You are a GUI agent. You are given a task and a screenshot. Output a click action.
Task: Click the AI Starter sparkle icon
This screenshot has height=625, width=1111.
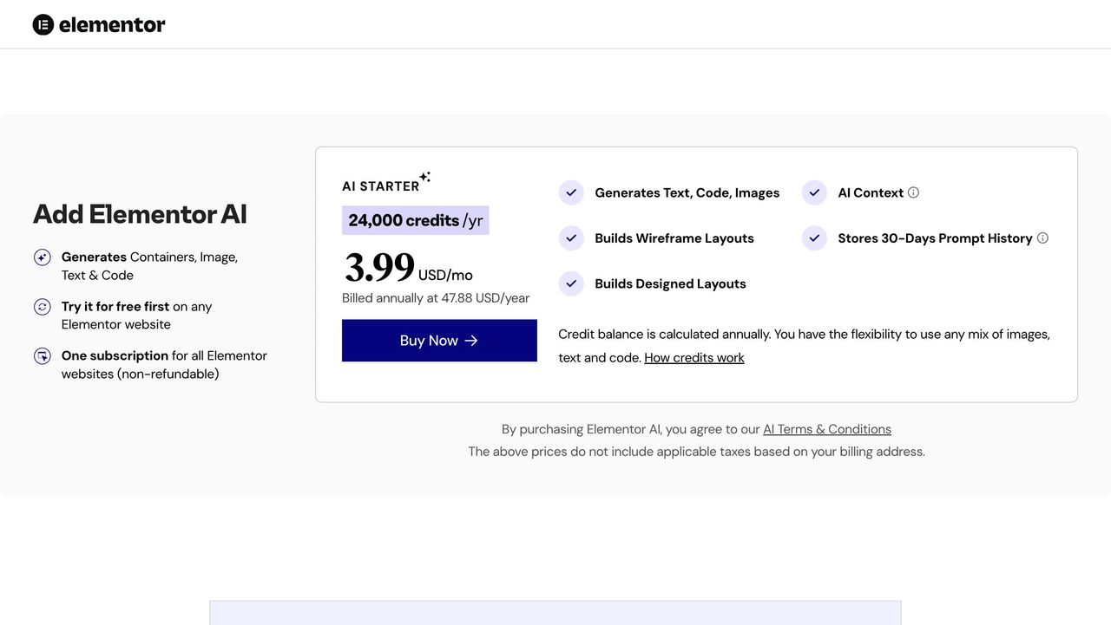click(425, 177)
